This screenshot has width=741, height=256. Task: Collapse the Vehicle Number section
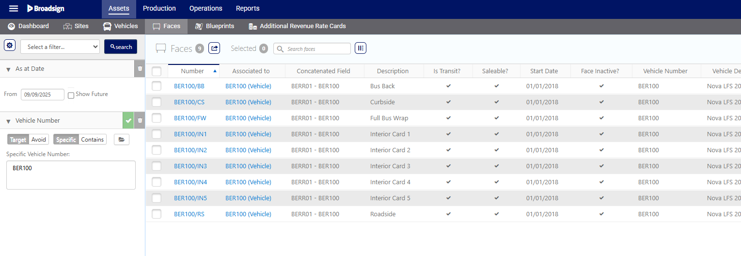click(8, 121)
